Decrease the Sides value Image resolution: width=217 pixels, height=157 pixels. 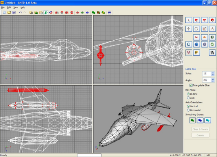213,75
